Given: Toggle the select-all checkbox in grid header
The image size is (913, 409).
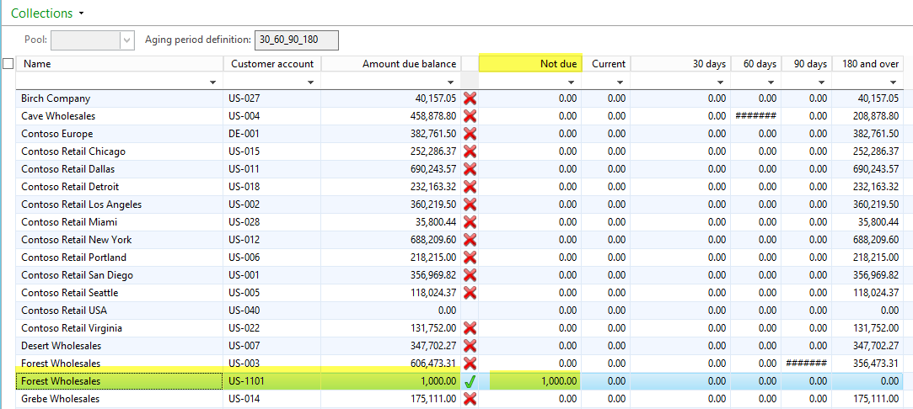Looking at the screenshot, I should point(8,64).
